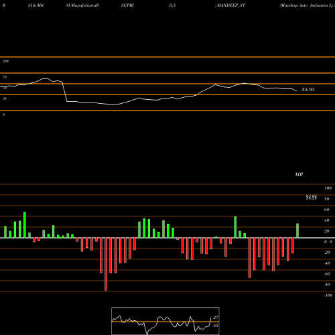Click the 53 value in mini chart
This screenshot has width=335, height=335.
[216, 326]
